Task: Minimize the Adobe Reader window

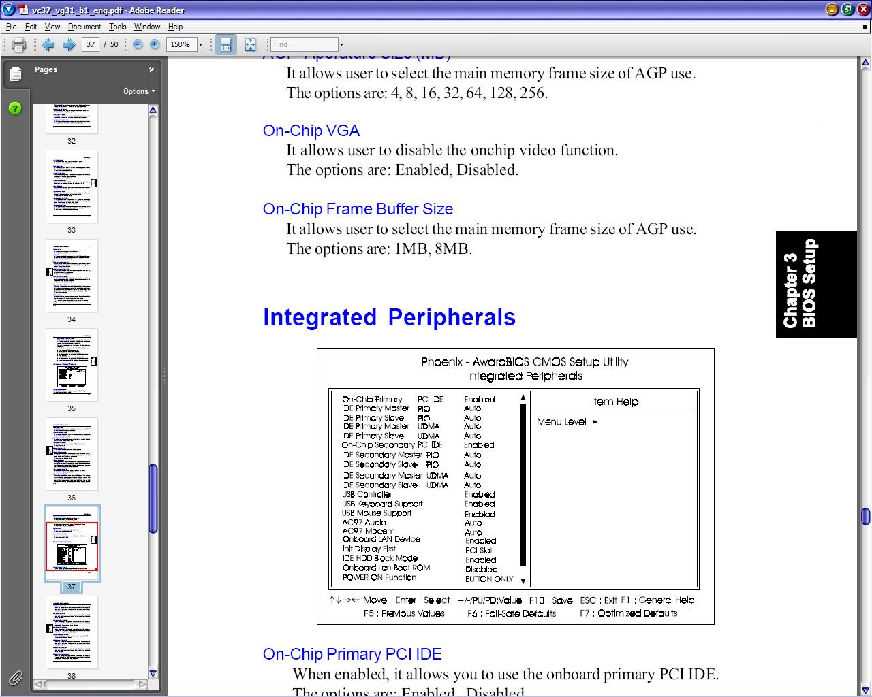Action: pos(832,10)
